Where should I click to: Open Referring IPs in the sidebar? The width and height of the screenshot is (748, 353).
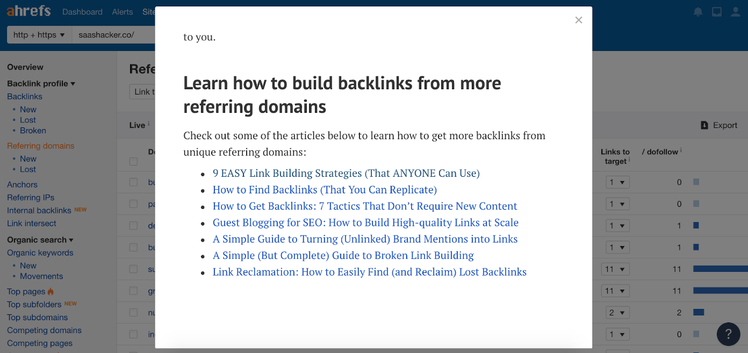point(31,198)
